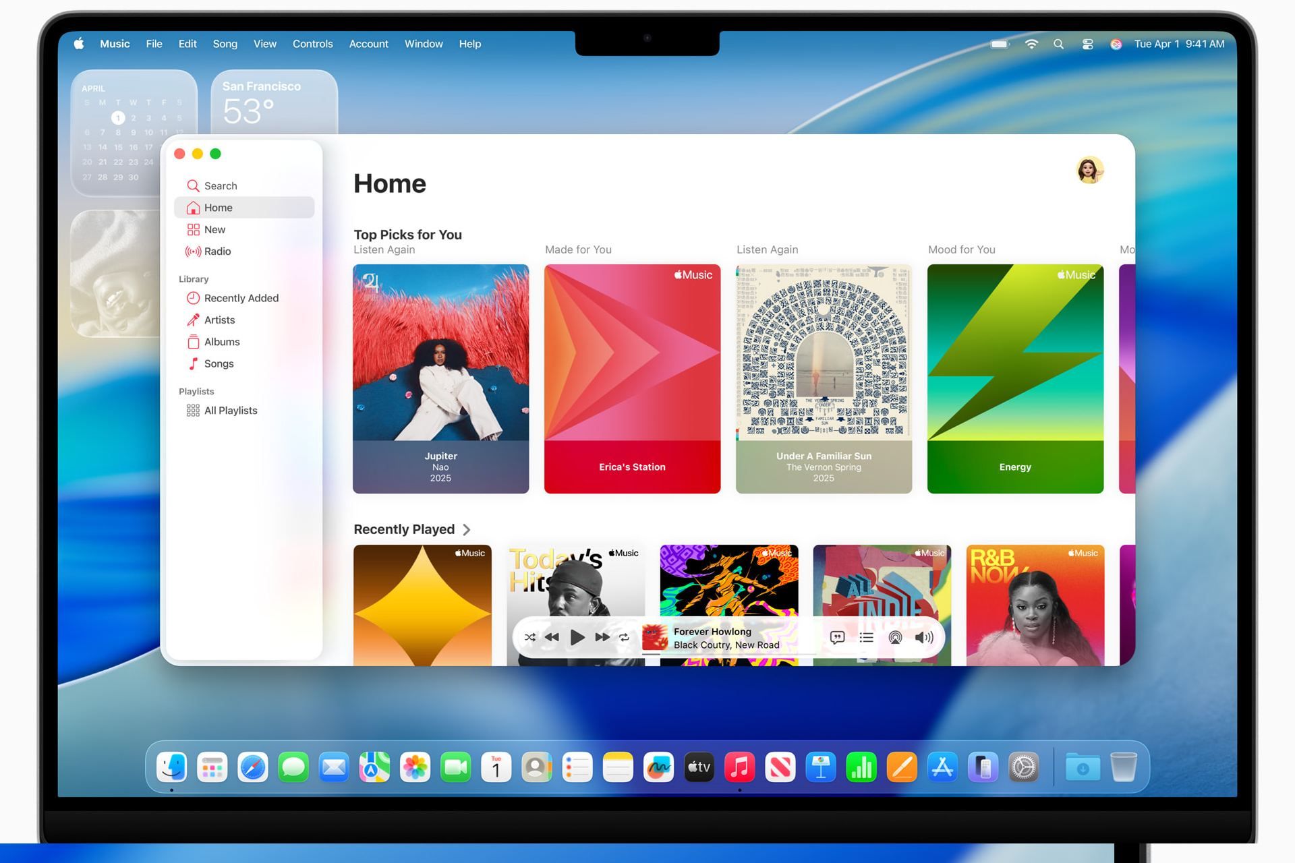Screen dimensions: 1295x863
Task: Open Siri from the menu bar
Action: click(1116, 44)
